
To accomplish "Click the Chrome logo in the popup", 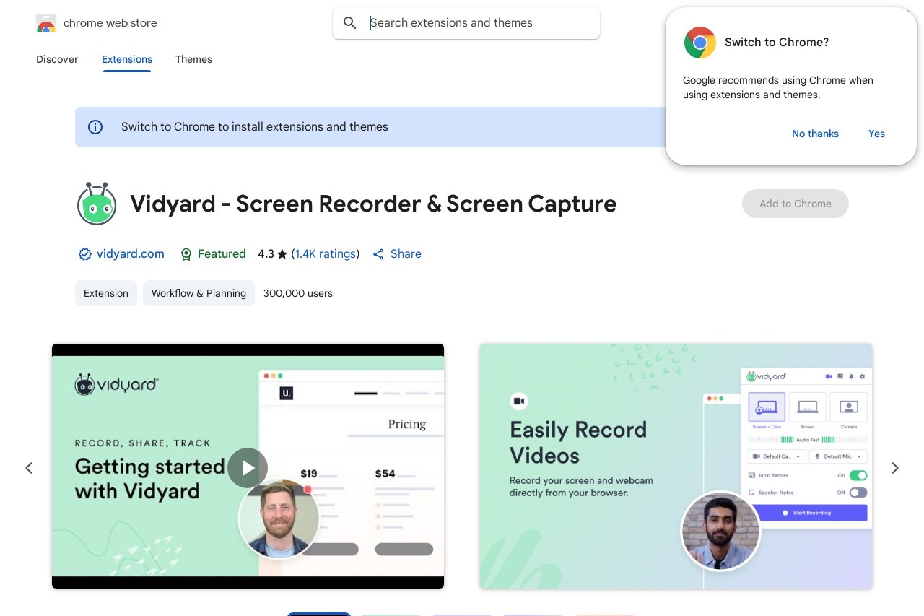I will [x=700, y=43].
